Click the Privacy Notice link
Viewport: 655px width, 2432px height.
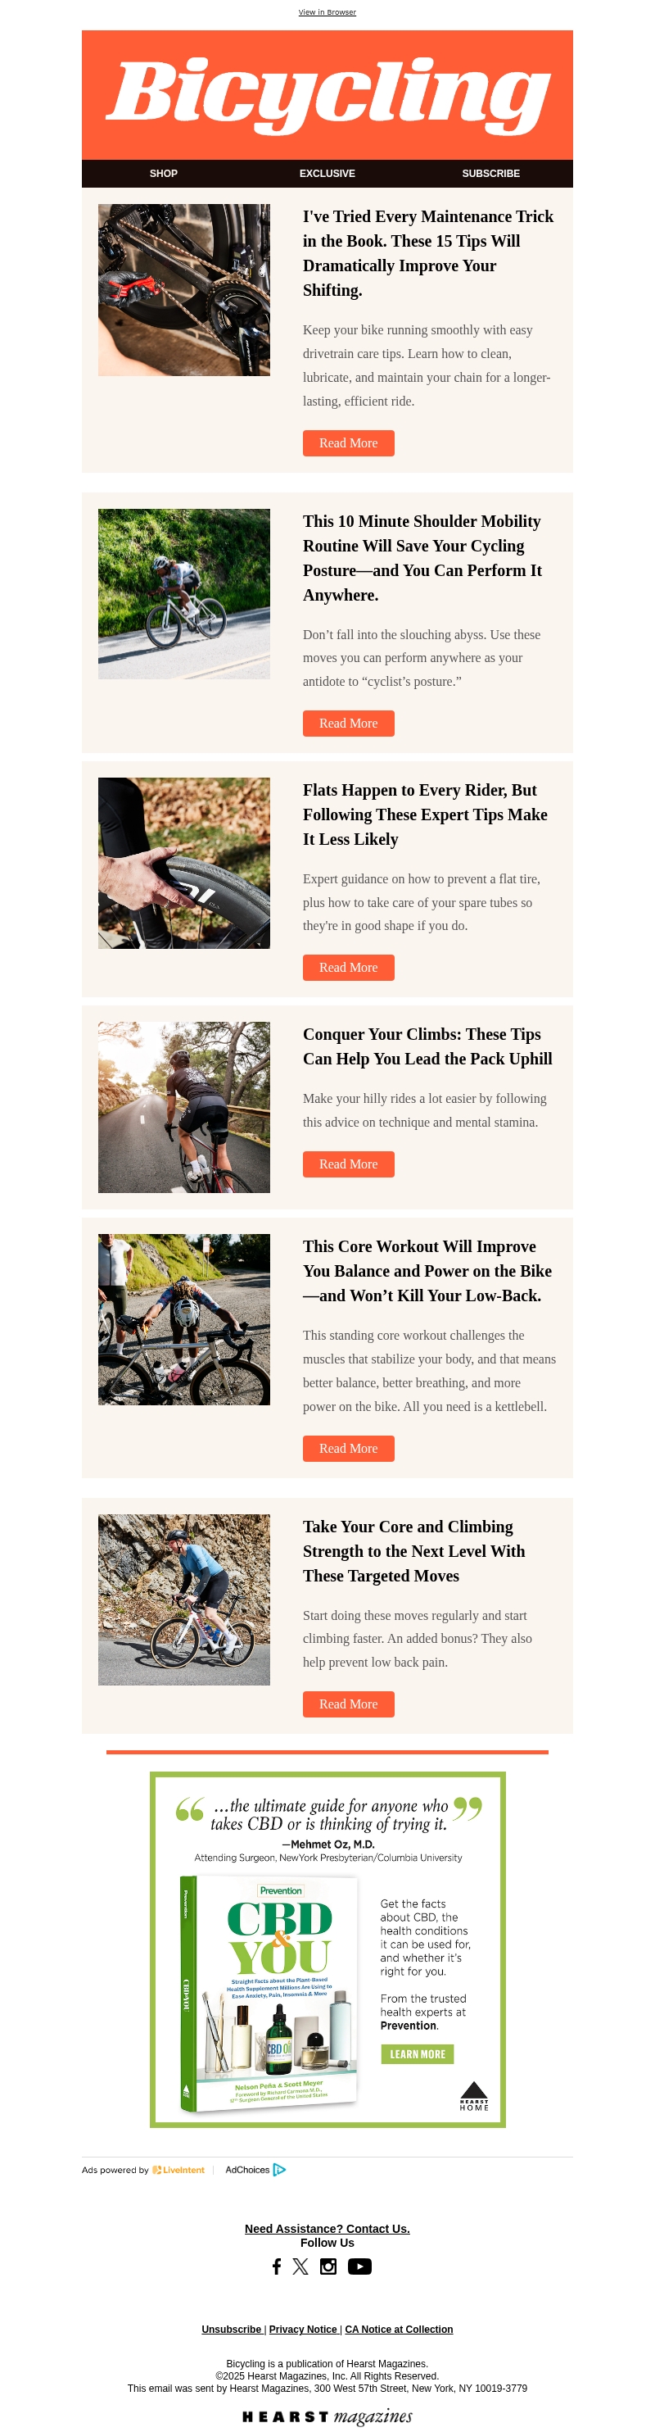[303, 2329]
